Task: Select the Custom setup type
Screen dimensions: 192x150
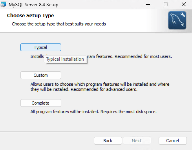Action: tap(41, 75)
